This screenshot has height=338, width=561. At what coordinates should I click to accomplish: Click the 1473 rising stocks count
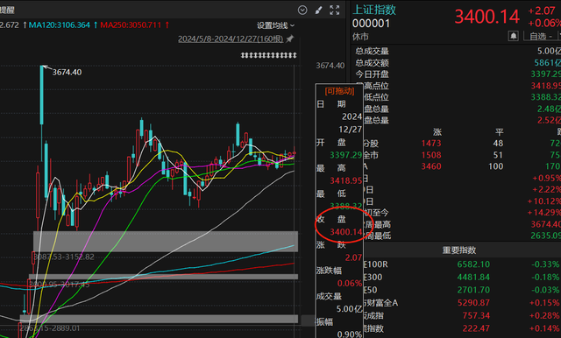tap(431, 144)
